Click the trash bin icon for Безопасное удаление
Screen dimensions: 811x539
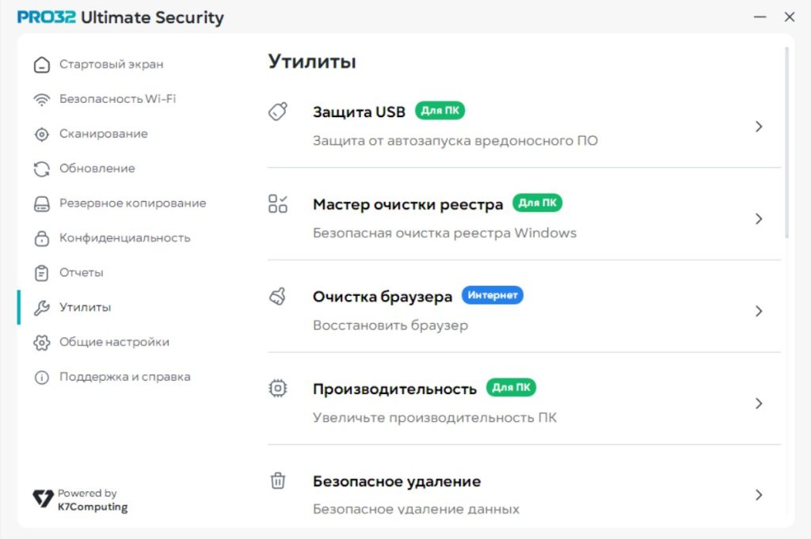(277, 480)
